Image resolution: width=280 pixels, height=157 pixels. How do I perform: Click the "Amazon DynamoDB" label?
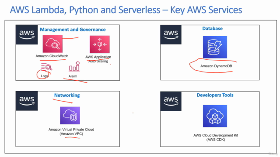pyautogui.click(x=216, y=66)
